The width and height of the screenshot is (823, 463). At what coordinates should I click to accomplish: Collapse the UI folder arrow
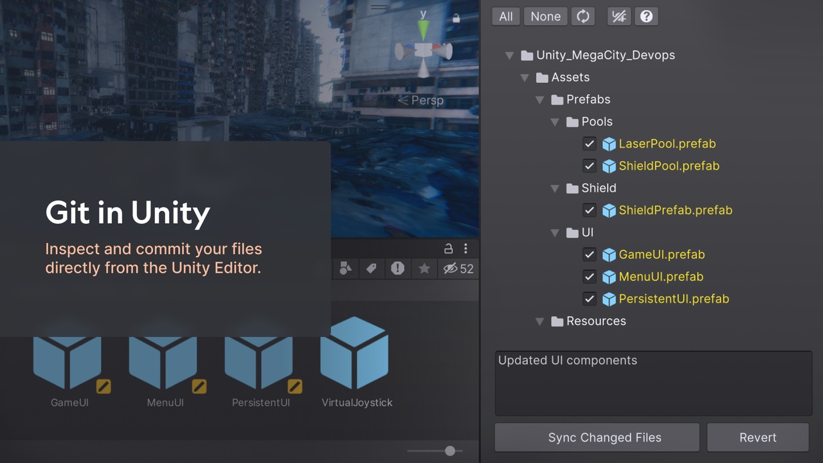(555, 233)
